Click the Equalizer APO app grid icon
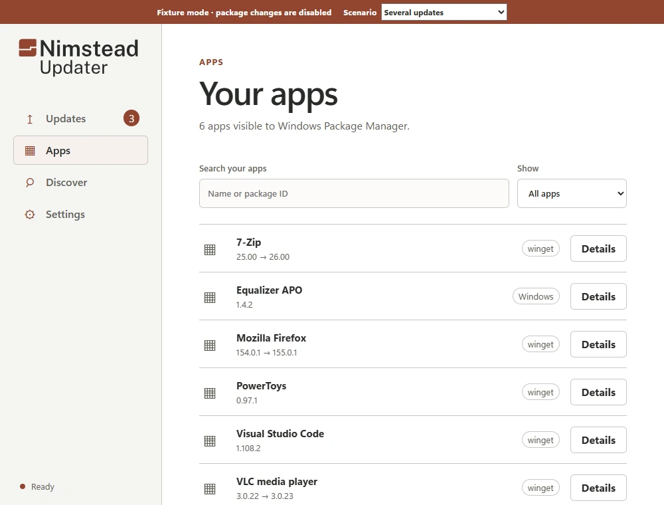This screenshot has height=505, width=664. click(x=210, y=298)
